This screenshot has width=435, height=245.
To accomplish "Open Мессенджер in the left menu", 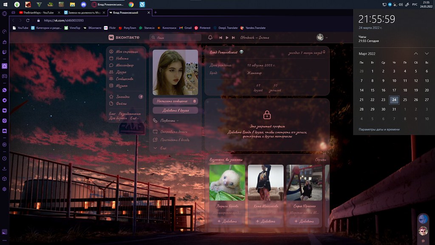I will 124,65.
